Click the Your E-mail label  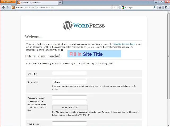33,124
